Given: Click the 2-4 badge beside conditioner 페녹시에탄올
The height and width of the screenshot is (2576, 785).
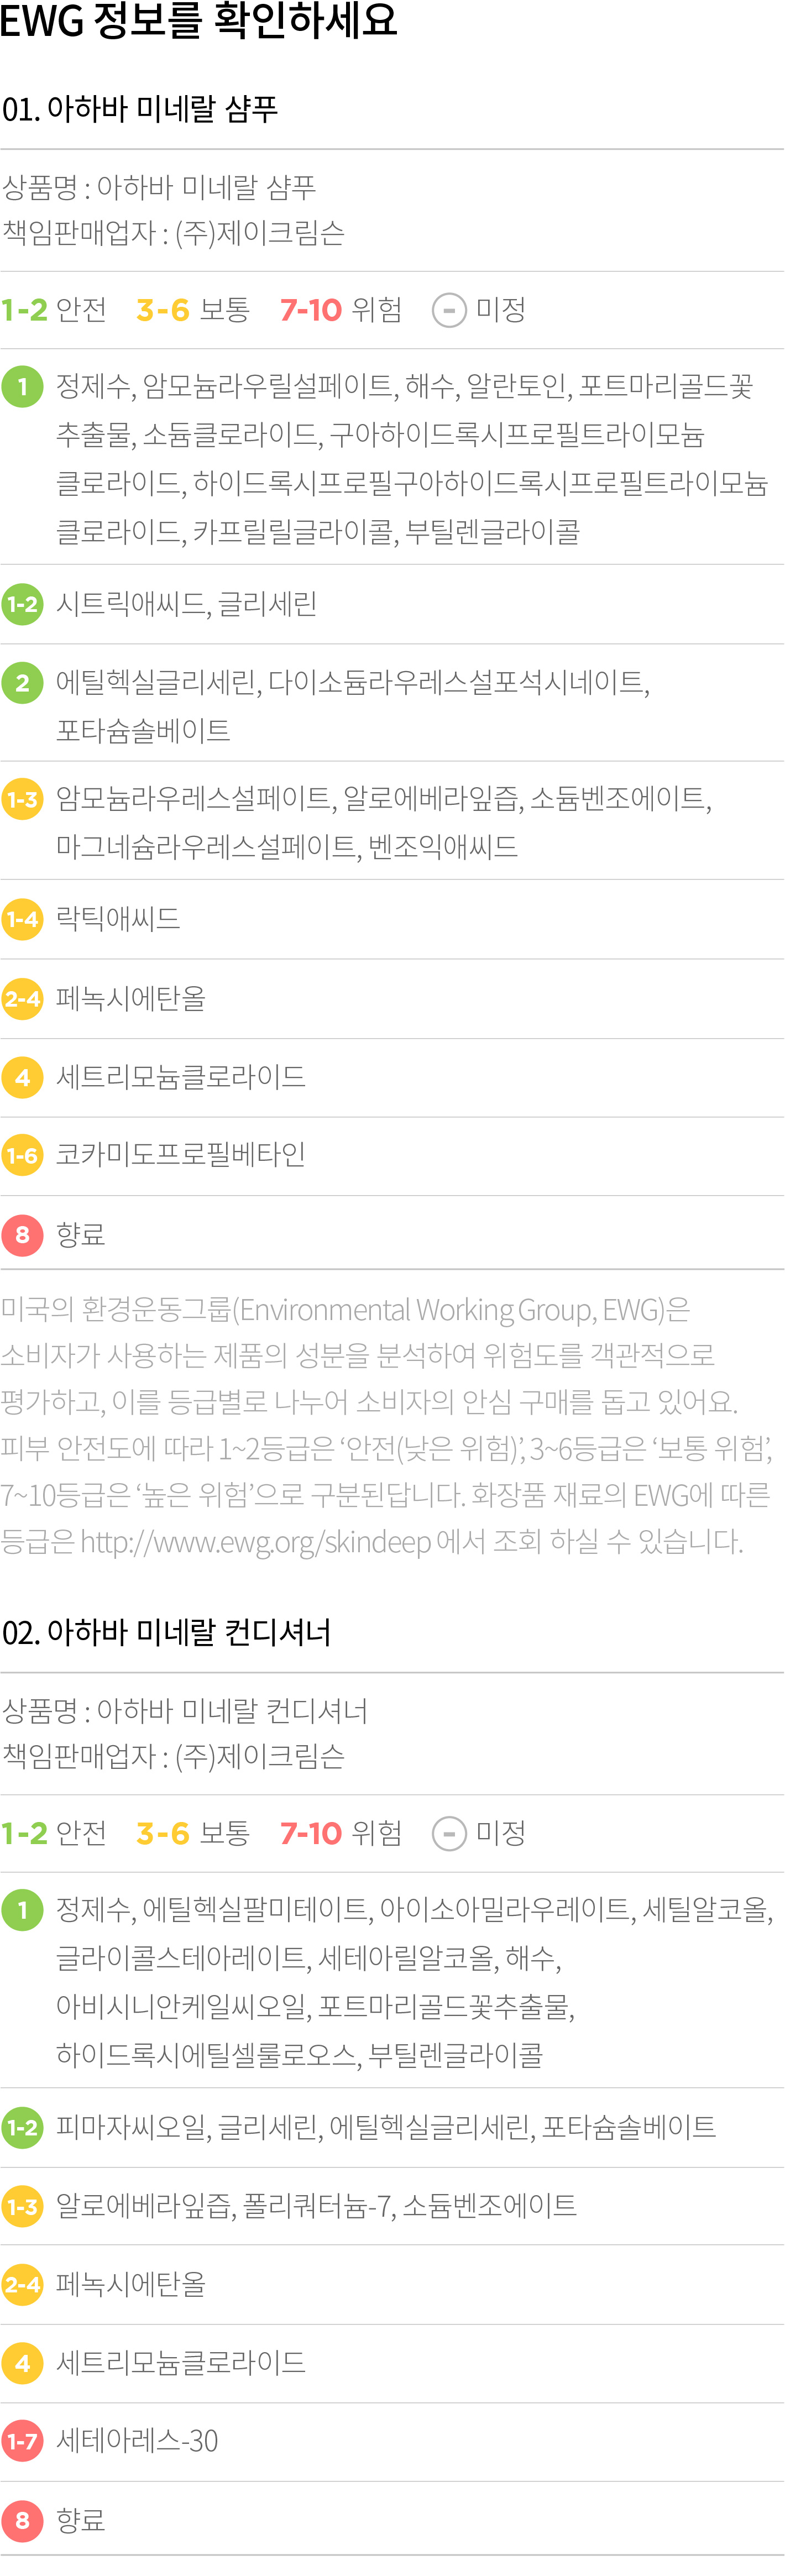Looking at the screenshot, I should pos(22,2284).
